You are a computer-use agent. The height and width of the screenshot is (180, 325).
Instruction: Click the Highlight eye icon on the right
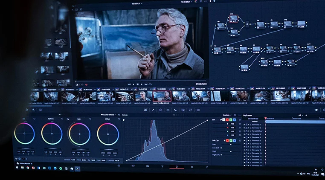tap(316, 110)
